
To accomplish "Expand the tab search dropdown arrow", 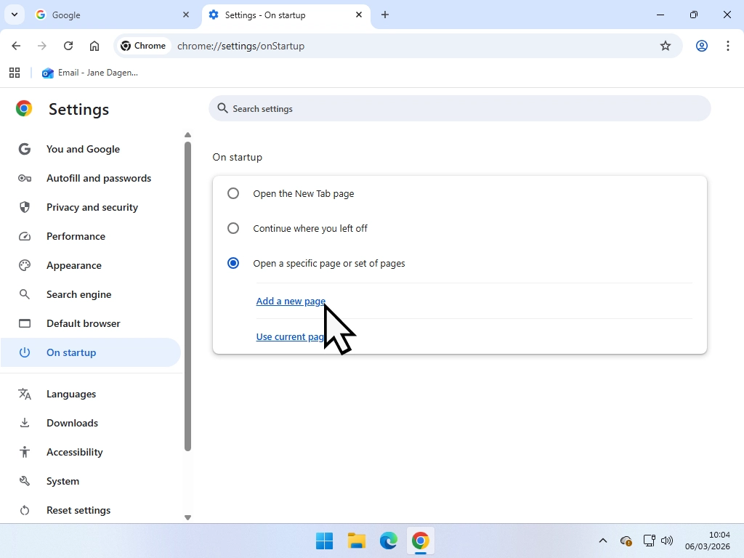I will coord(15,15).
